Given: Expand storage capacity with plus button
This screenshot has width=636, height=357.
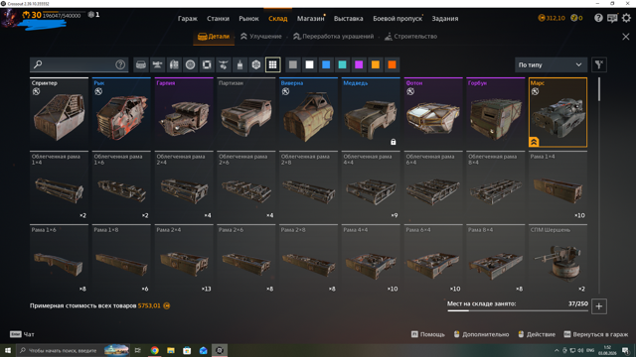Looking at the screenshot, I should (599, 306).
